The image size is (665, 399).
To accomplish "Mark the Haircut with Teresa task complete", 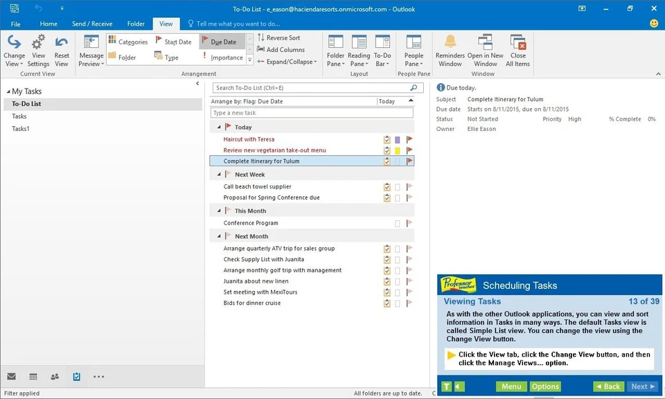I will [x=387, y=139].
